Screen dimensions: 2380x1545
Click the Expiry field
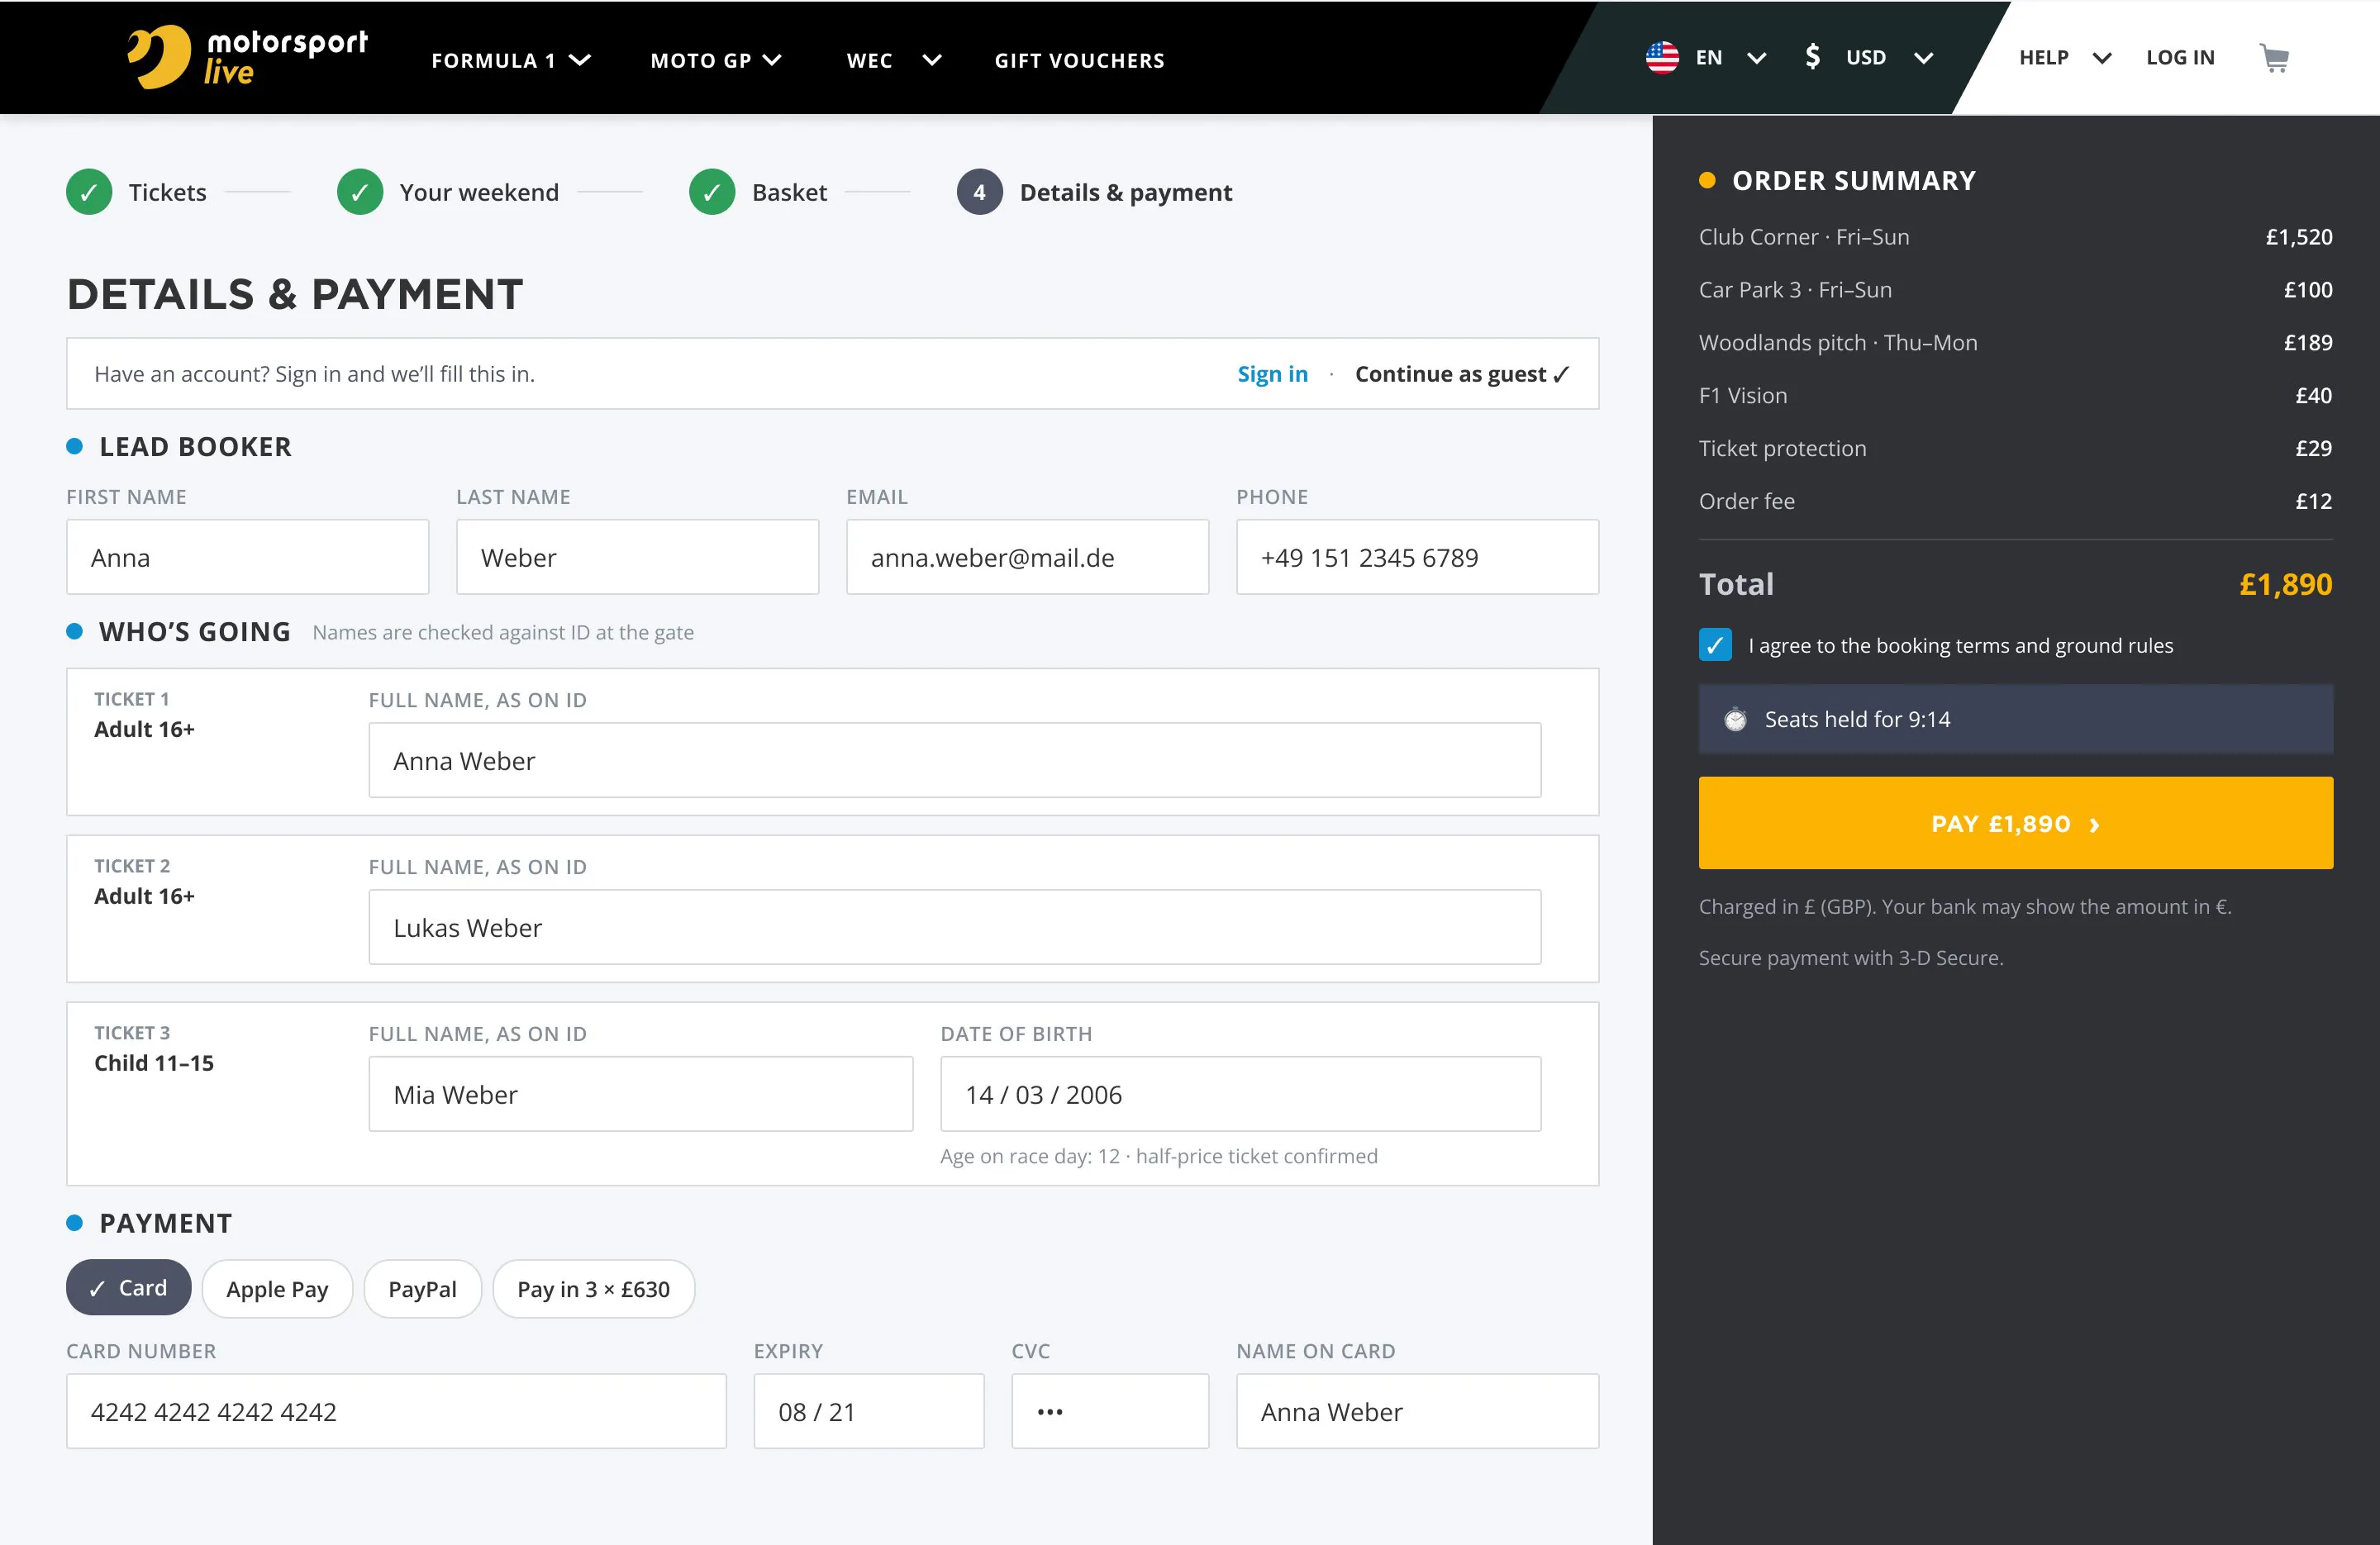[x=868, y=1411]
